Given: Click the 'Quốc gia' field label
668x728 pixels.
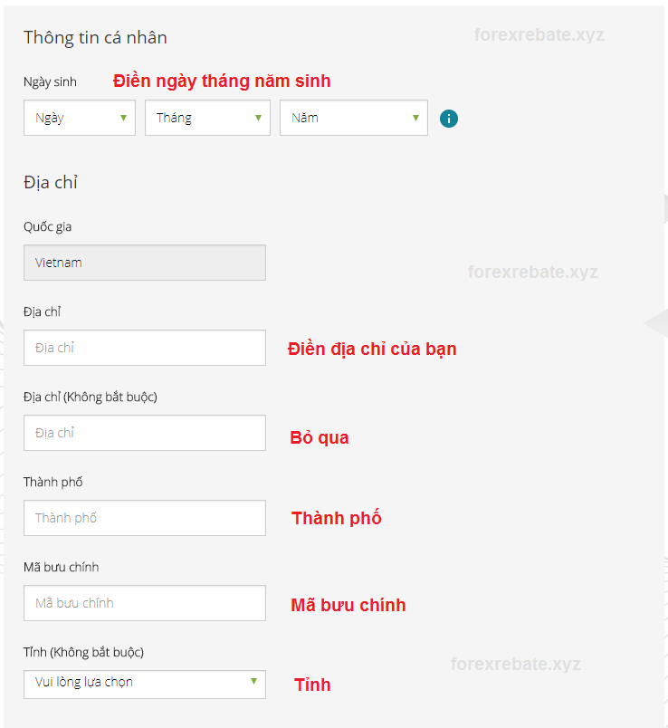Looking at the screenshot, I should pyautogui.click(x=47, y=226).
